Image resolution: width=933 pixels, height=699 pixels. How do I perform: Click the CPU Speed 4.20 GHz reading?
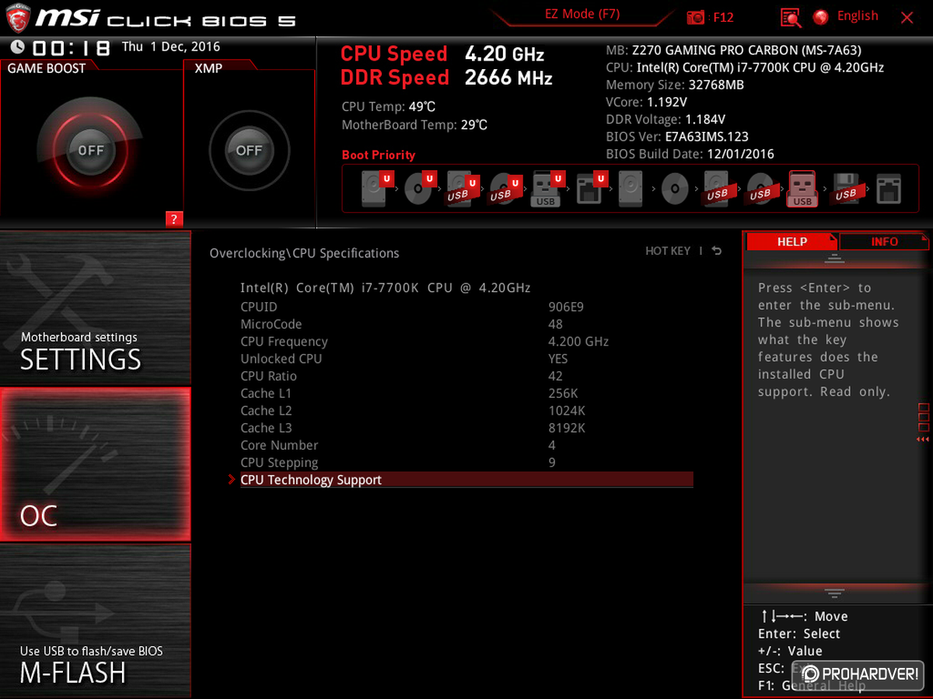pyautogui.click(x=442, y=54)
